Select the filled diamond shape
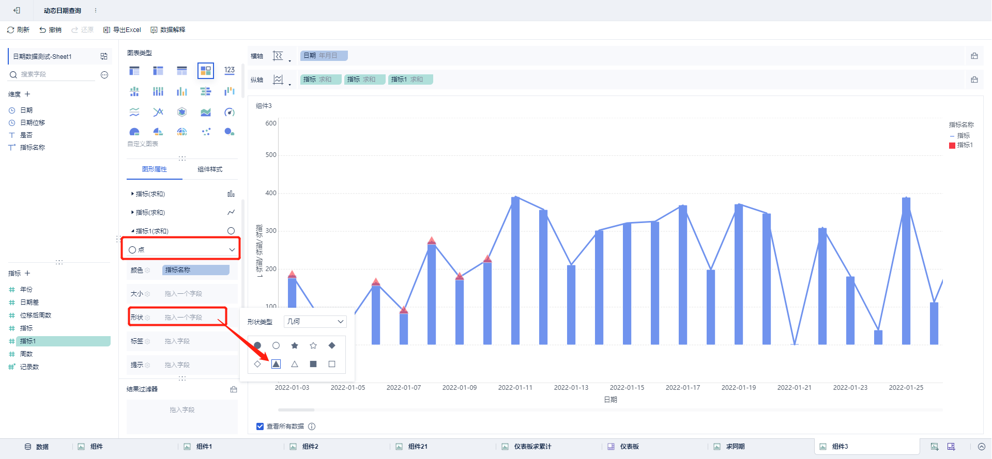This screenshot has width=992, height=459. [332, 345]
